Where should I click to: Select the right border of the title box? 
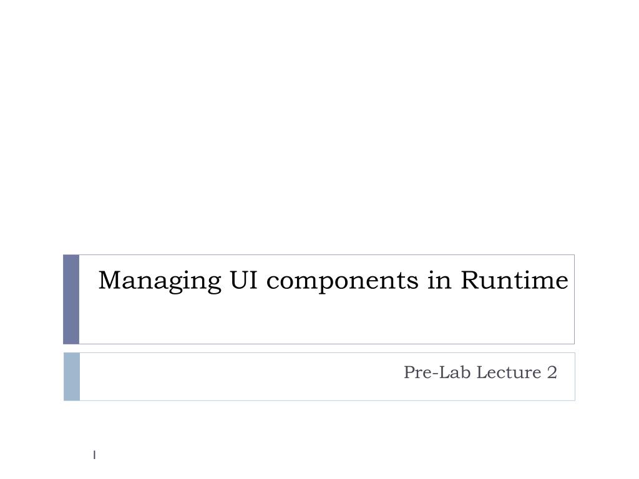[574, 299]
